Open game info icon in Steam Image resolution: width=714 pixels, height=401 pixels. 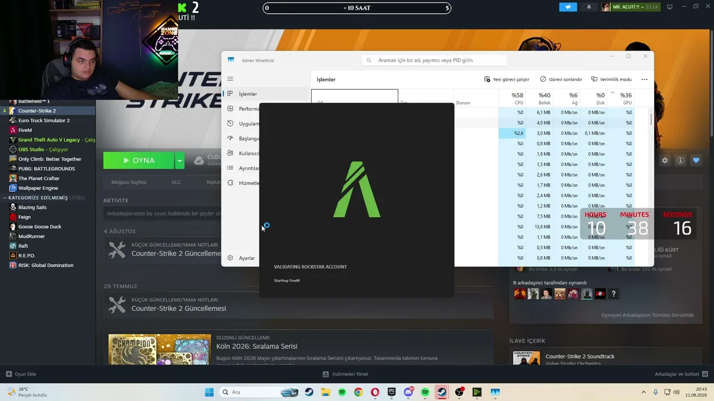click(681, 160)
